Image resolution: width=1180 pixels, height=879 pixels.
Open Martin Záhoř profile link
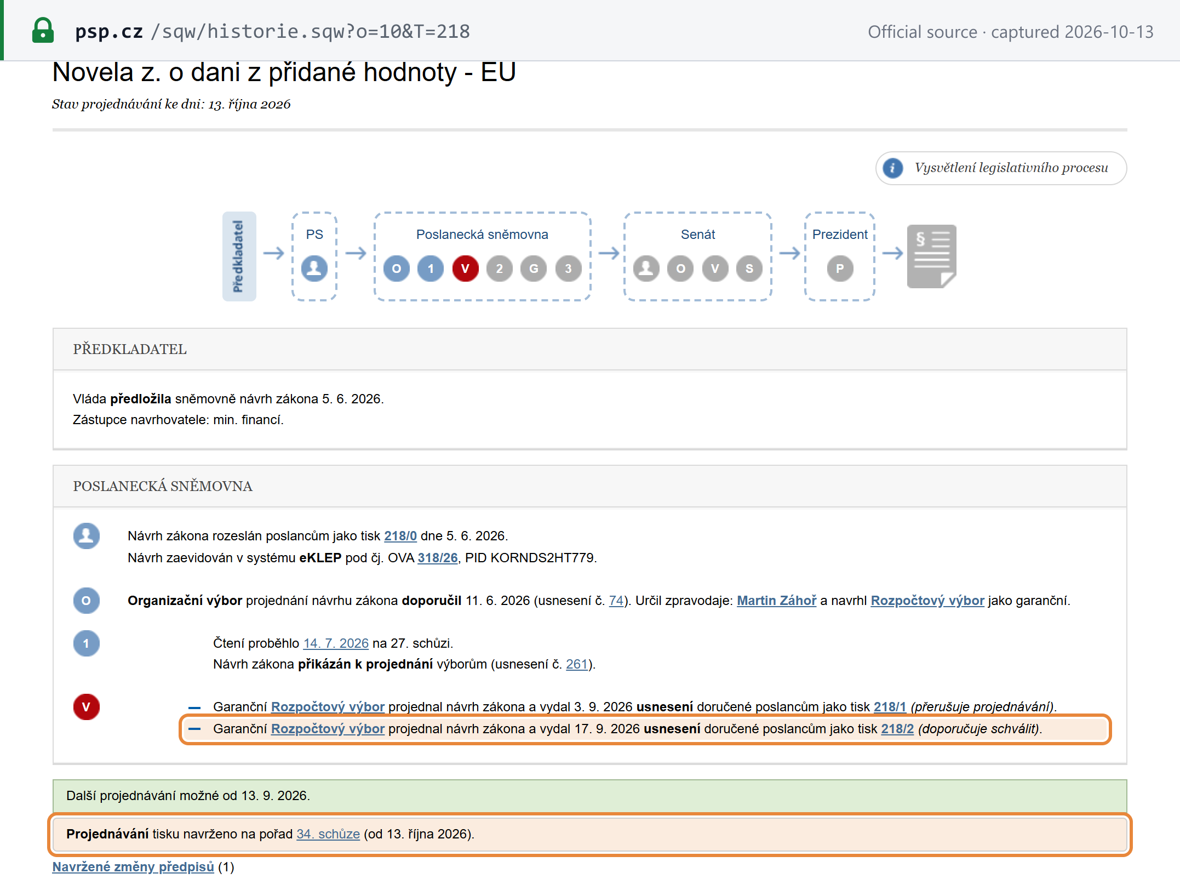(x=776, y=601)
